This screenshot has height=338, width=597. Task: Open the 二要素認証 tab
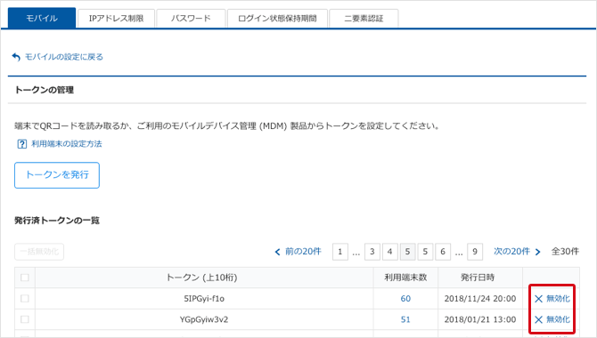point(364,19)
